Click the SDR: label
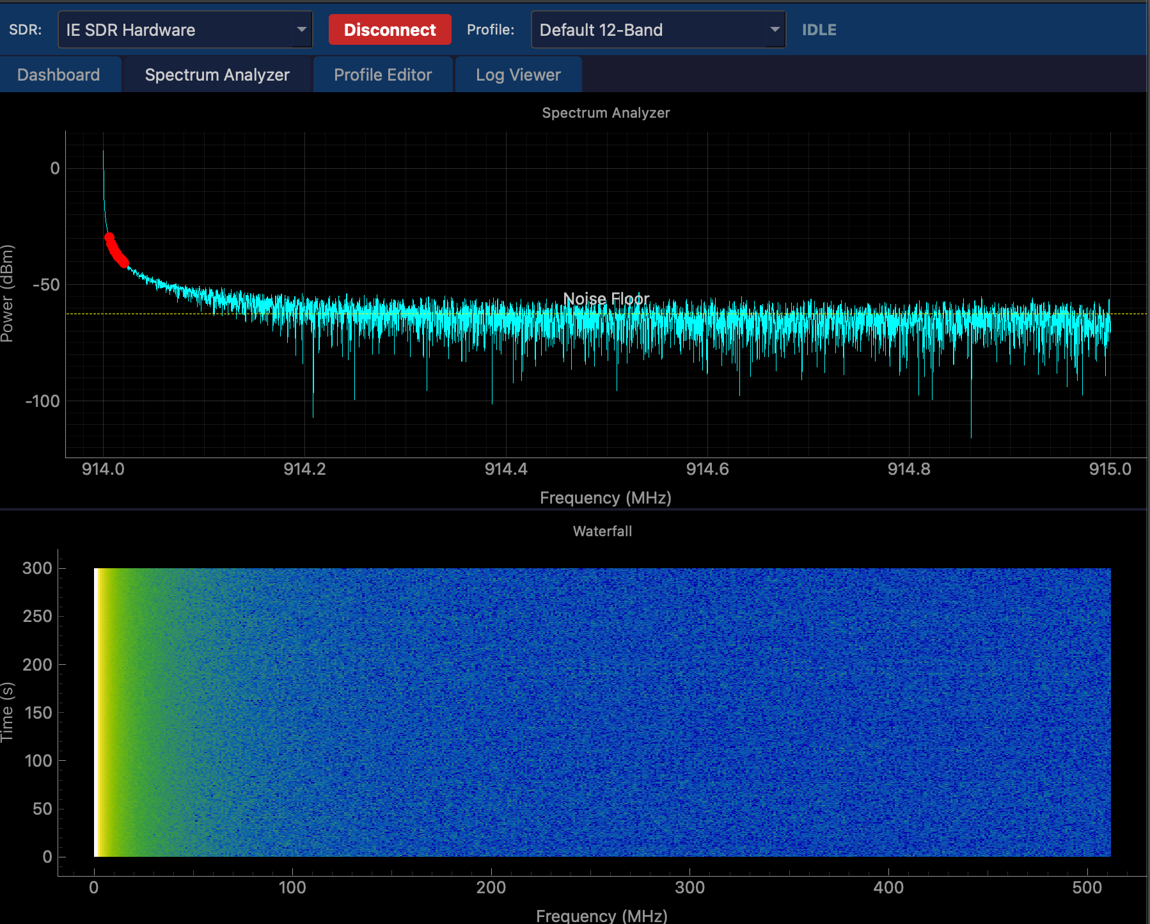This screenshot has height=924, width=1150. click(25, 29)
